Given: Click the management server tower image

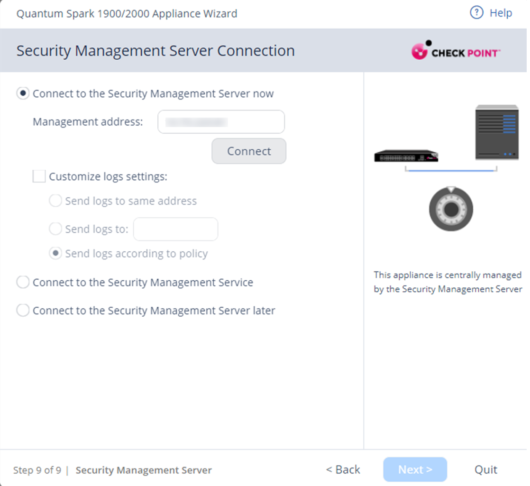Looking at the screenshot, I should 496,132.
